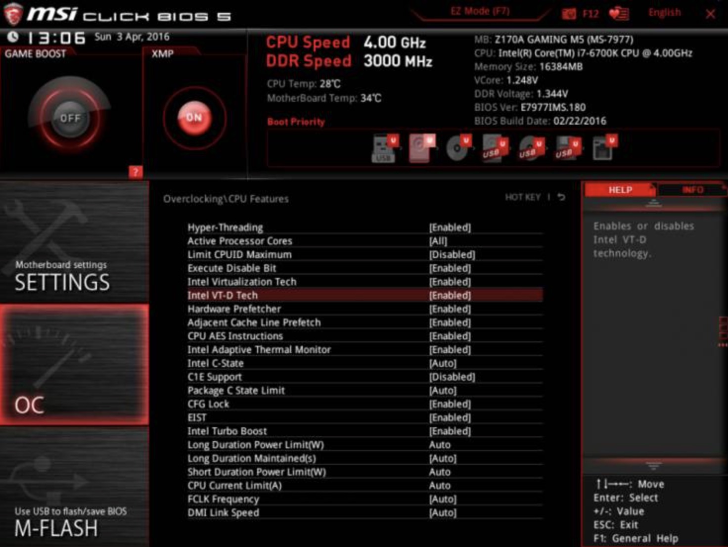Viewport: 728px width, 547px height.
Task: Select the USB floppy boot device icon
Action: [x=568, y=148]
